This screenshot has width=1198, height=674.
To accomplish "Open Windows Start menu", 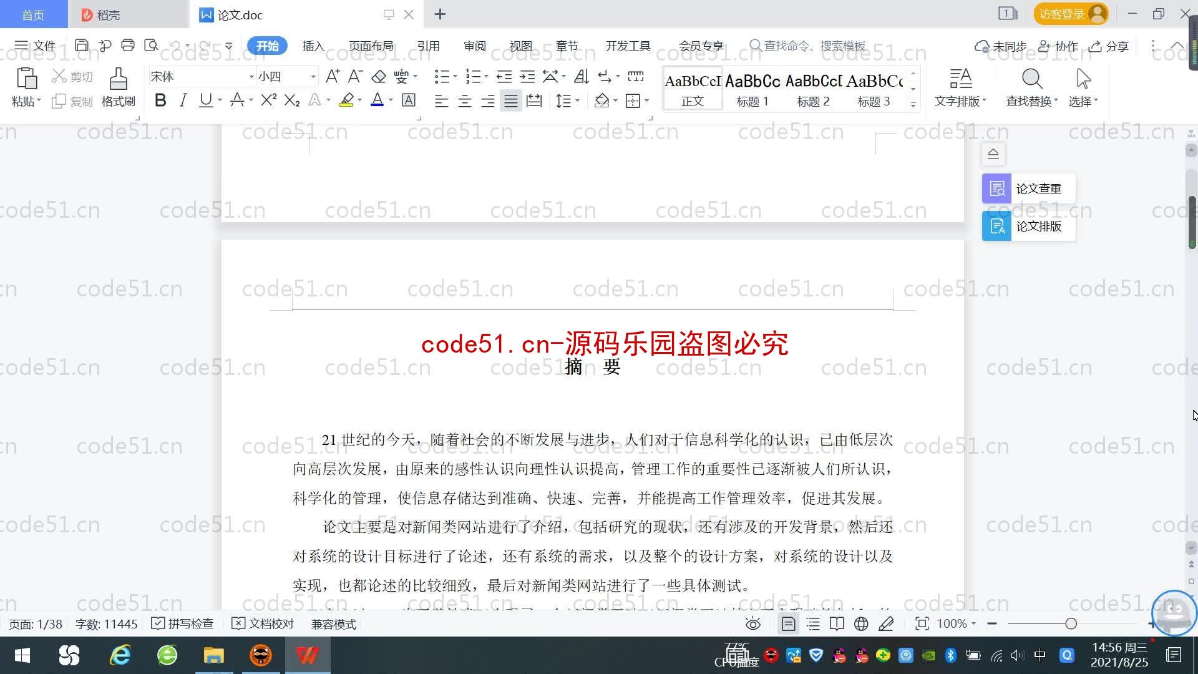I will (22, 655).
